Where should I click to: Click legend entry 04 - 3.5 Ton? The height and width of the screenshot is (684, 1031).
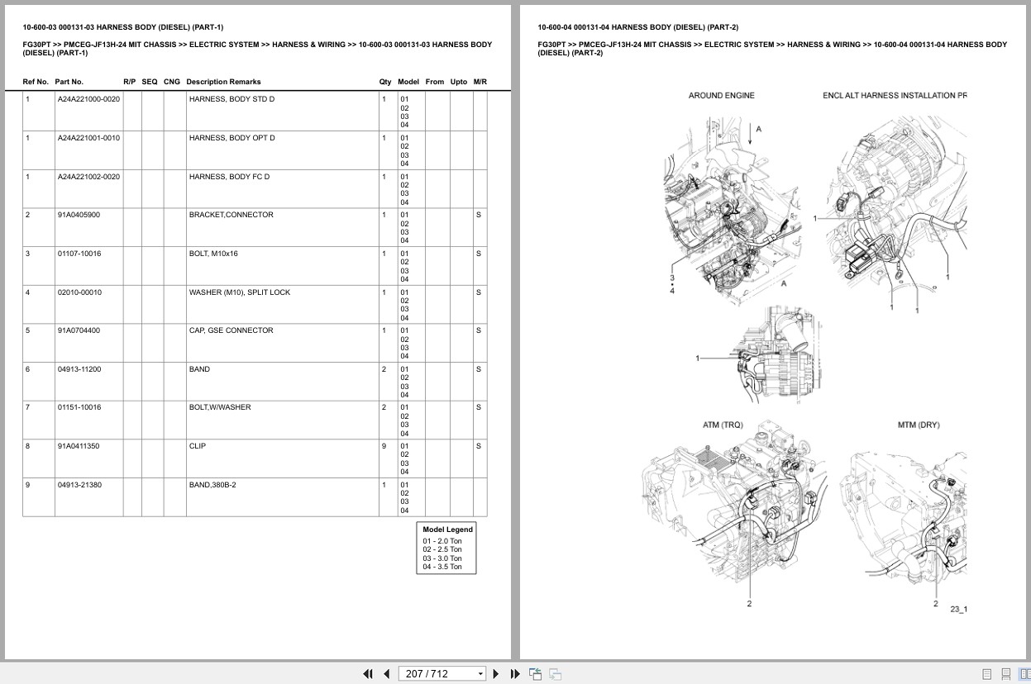click(442, 567)
